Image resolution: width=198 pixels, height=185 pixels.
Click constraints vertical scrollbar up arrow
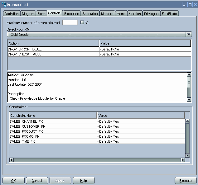coord(187,121)
